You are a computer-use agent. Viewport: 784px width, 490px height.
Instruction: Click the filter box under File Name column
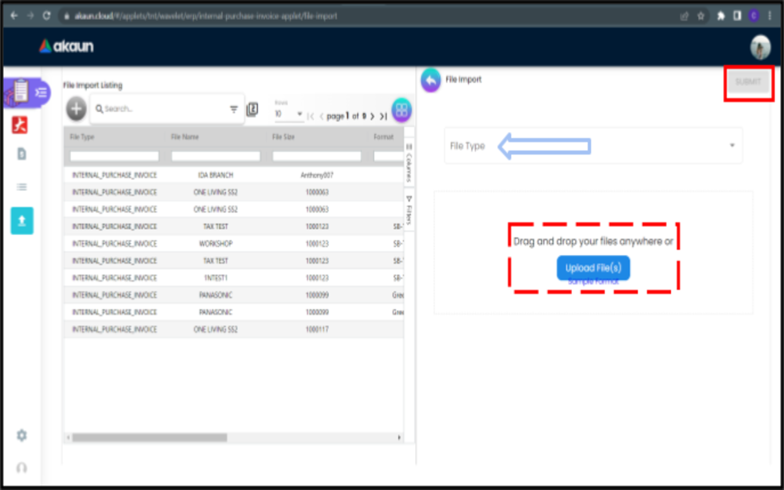click(x=216, y=156)
